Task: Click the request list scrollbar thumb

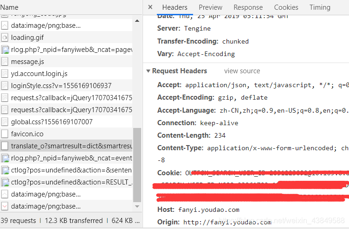Action: pos(137,165)
